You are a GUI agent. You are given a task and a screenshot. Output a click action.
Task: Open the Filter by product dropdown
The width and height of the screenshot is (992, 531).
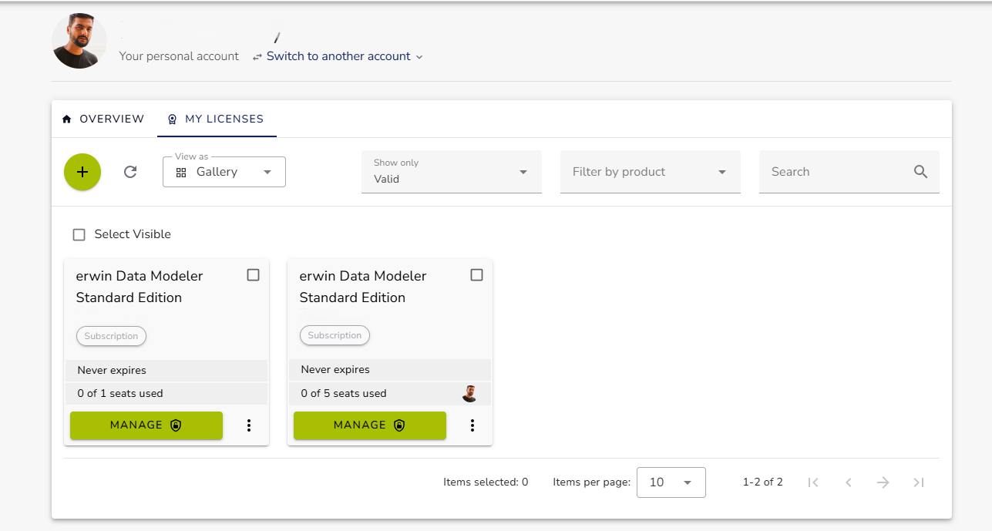coord(651,172)
